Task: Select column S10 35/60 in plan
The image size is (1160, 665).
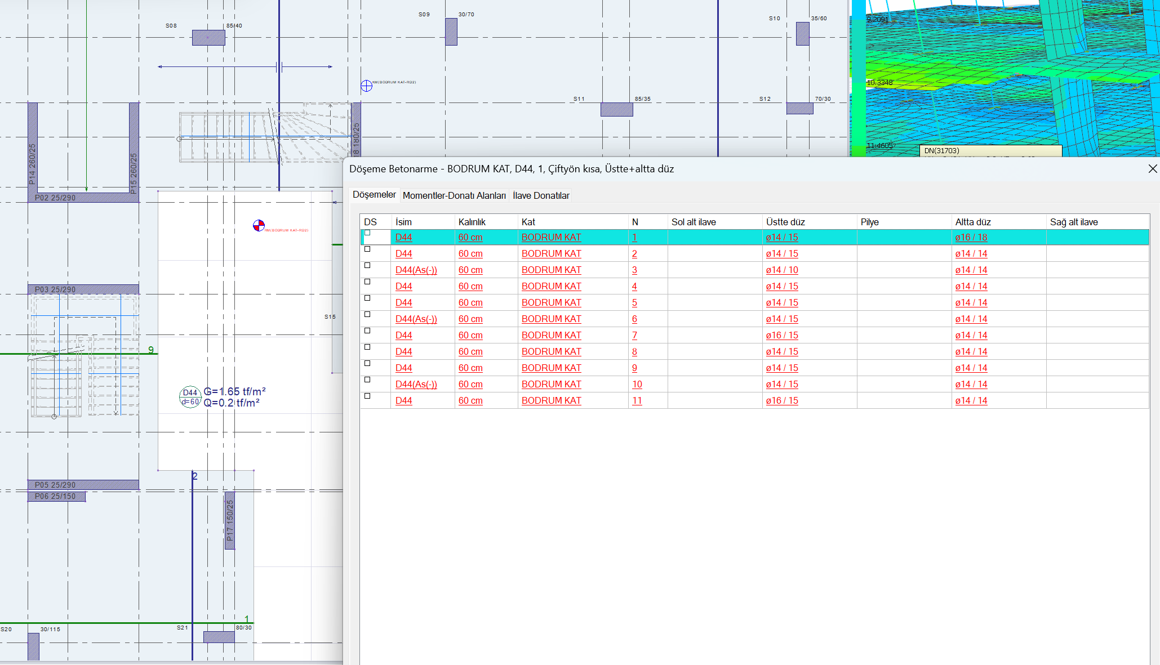Action: click(x=802, y=34)
